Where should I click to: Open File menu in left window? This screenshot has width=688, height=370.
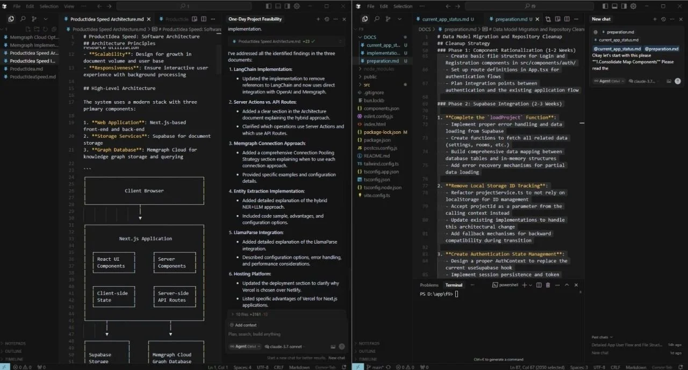tap(17, 6)
